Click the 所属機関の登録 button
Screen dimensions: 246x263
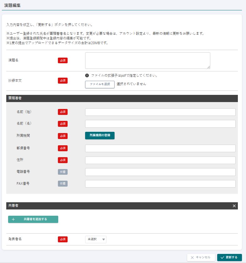[x=100, y=135]
